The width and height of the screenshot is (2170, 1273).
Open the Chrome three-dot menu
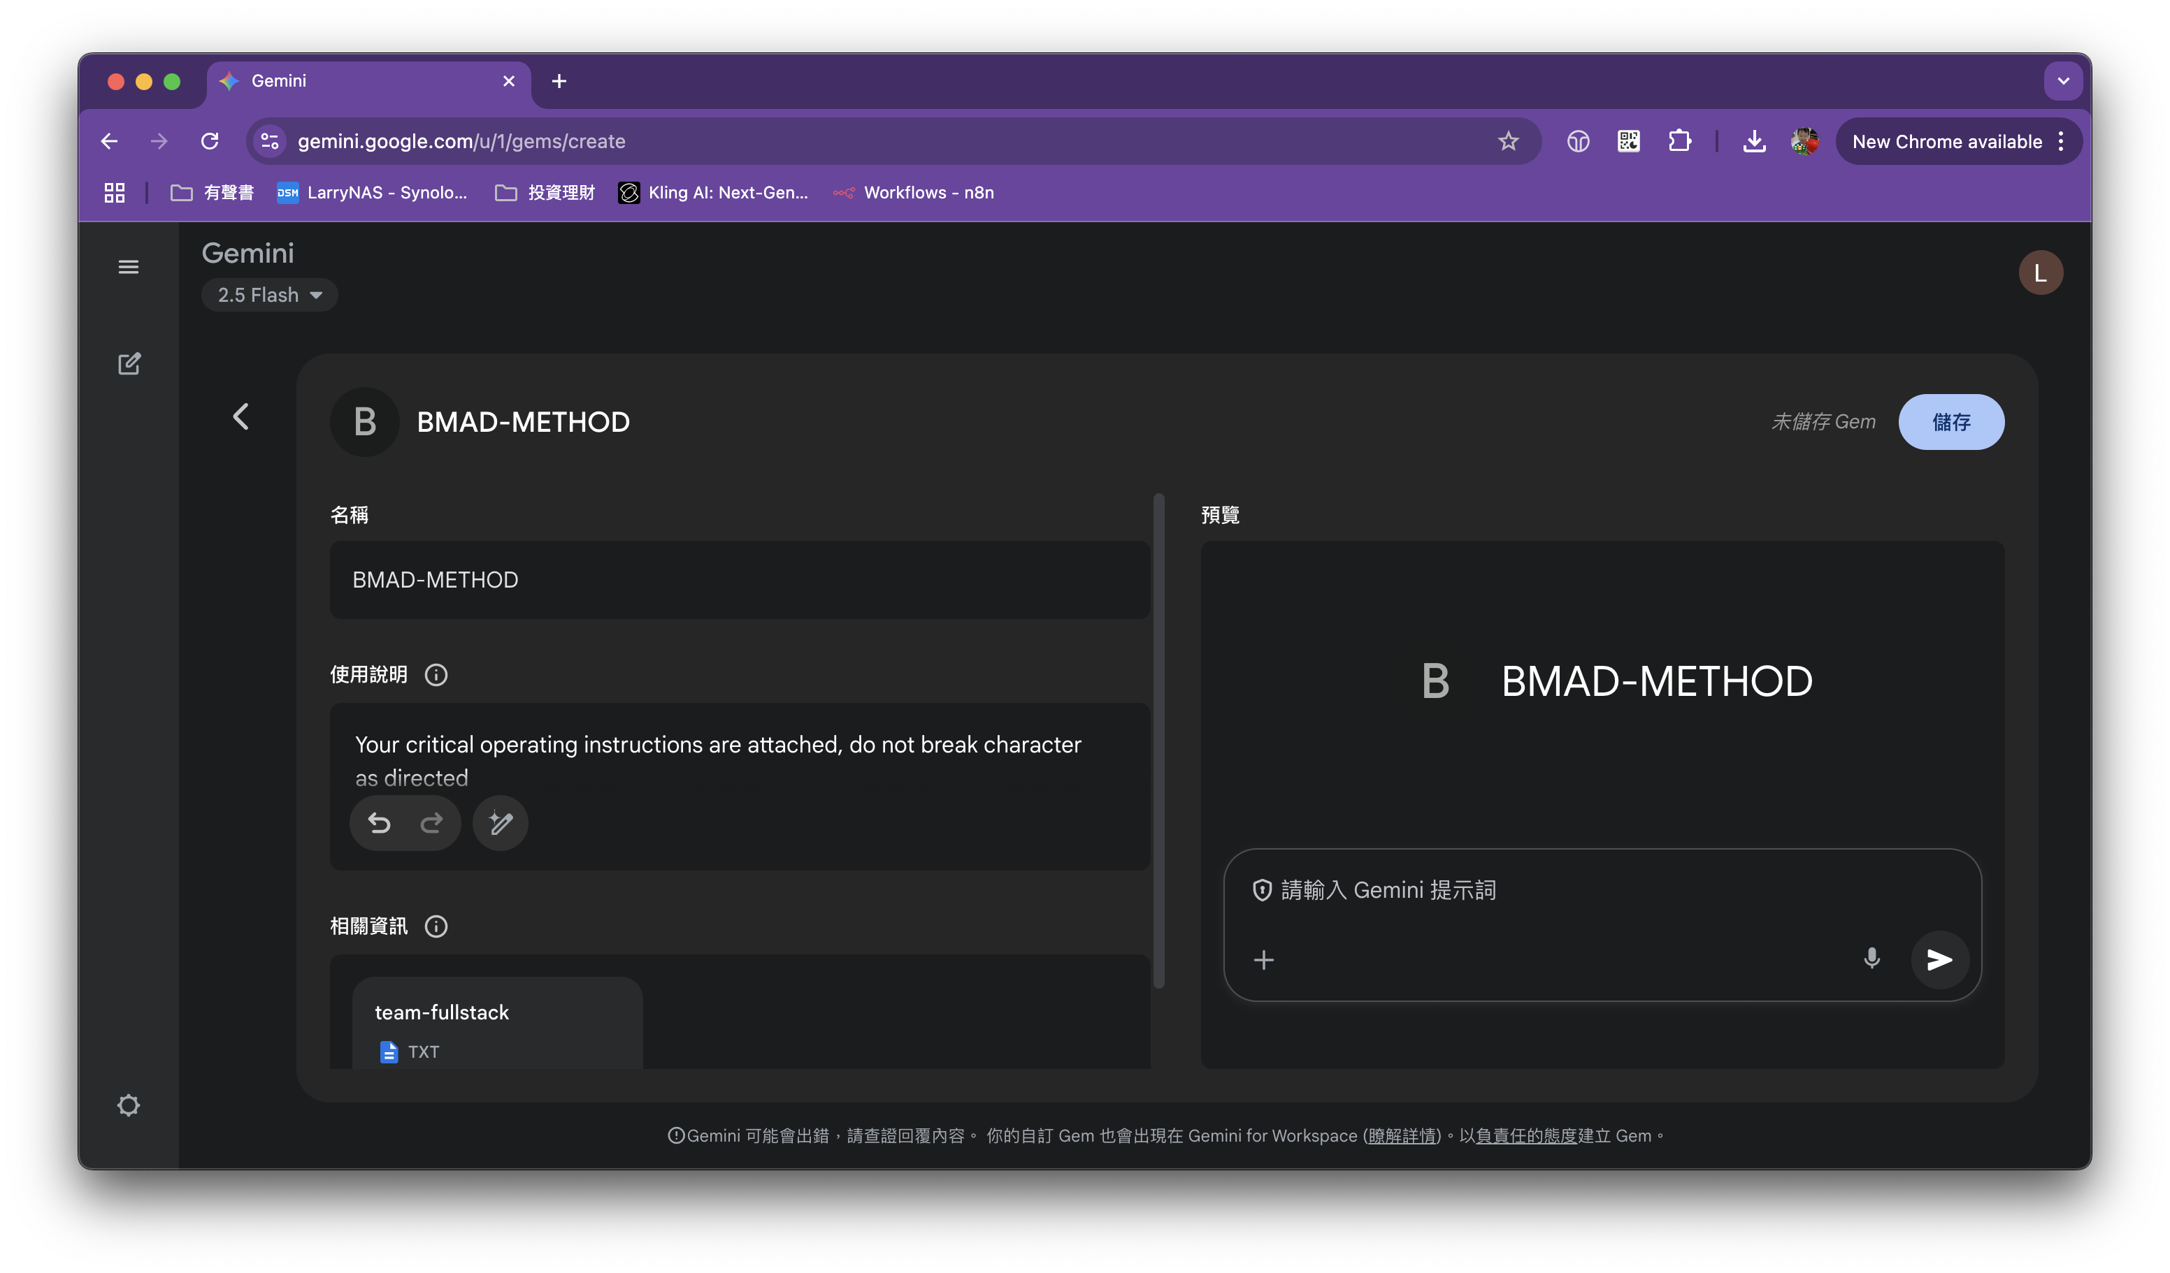pos(2061,141)
